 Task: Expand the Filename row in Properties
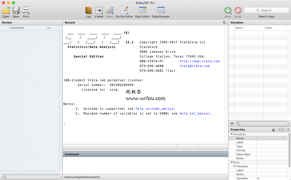[234, 166]
